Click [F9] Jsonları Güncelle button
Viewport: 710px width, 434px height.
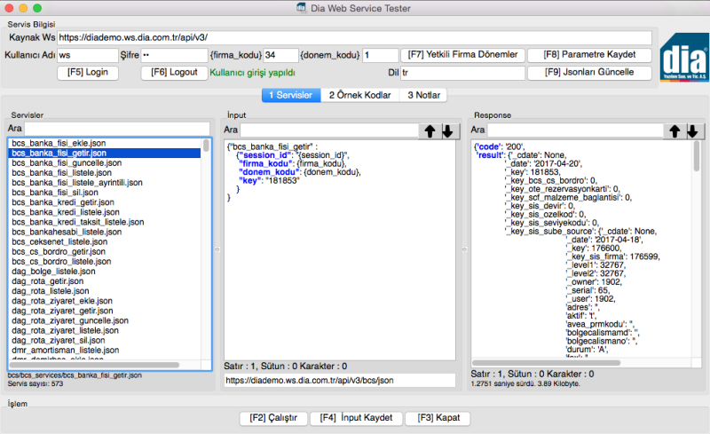(590, 72)
